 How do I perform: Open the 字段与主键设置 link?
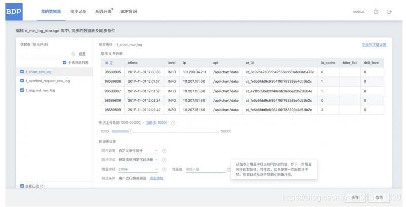374,45
